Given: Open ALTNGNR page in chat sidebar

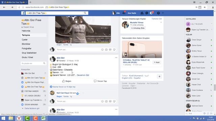Looking at the screenshot, I should 197,24.
